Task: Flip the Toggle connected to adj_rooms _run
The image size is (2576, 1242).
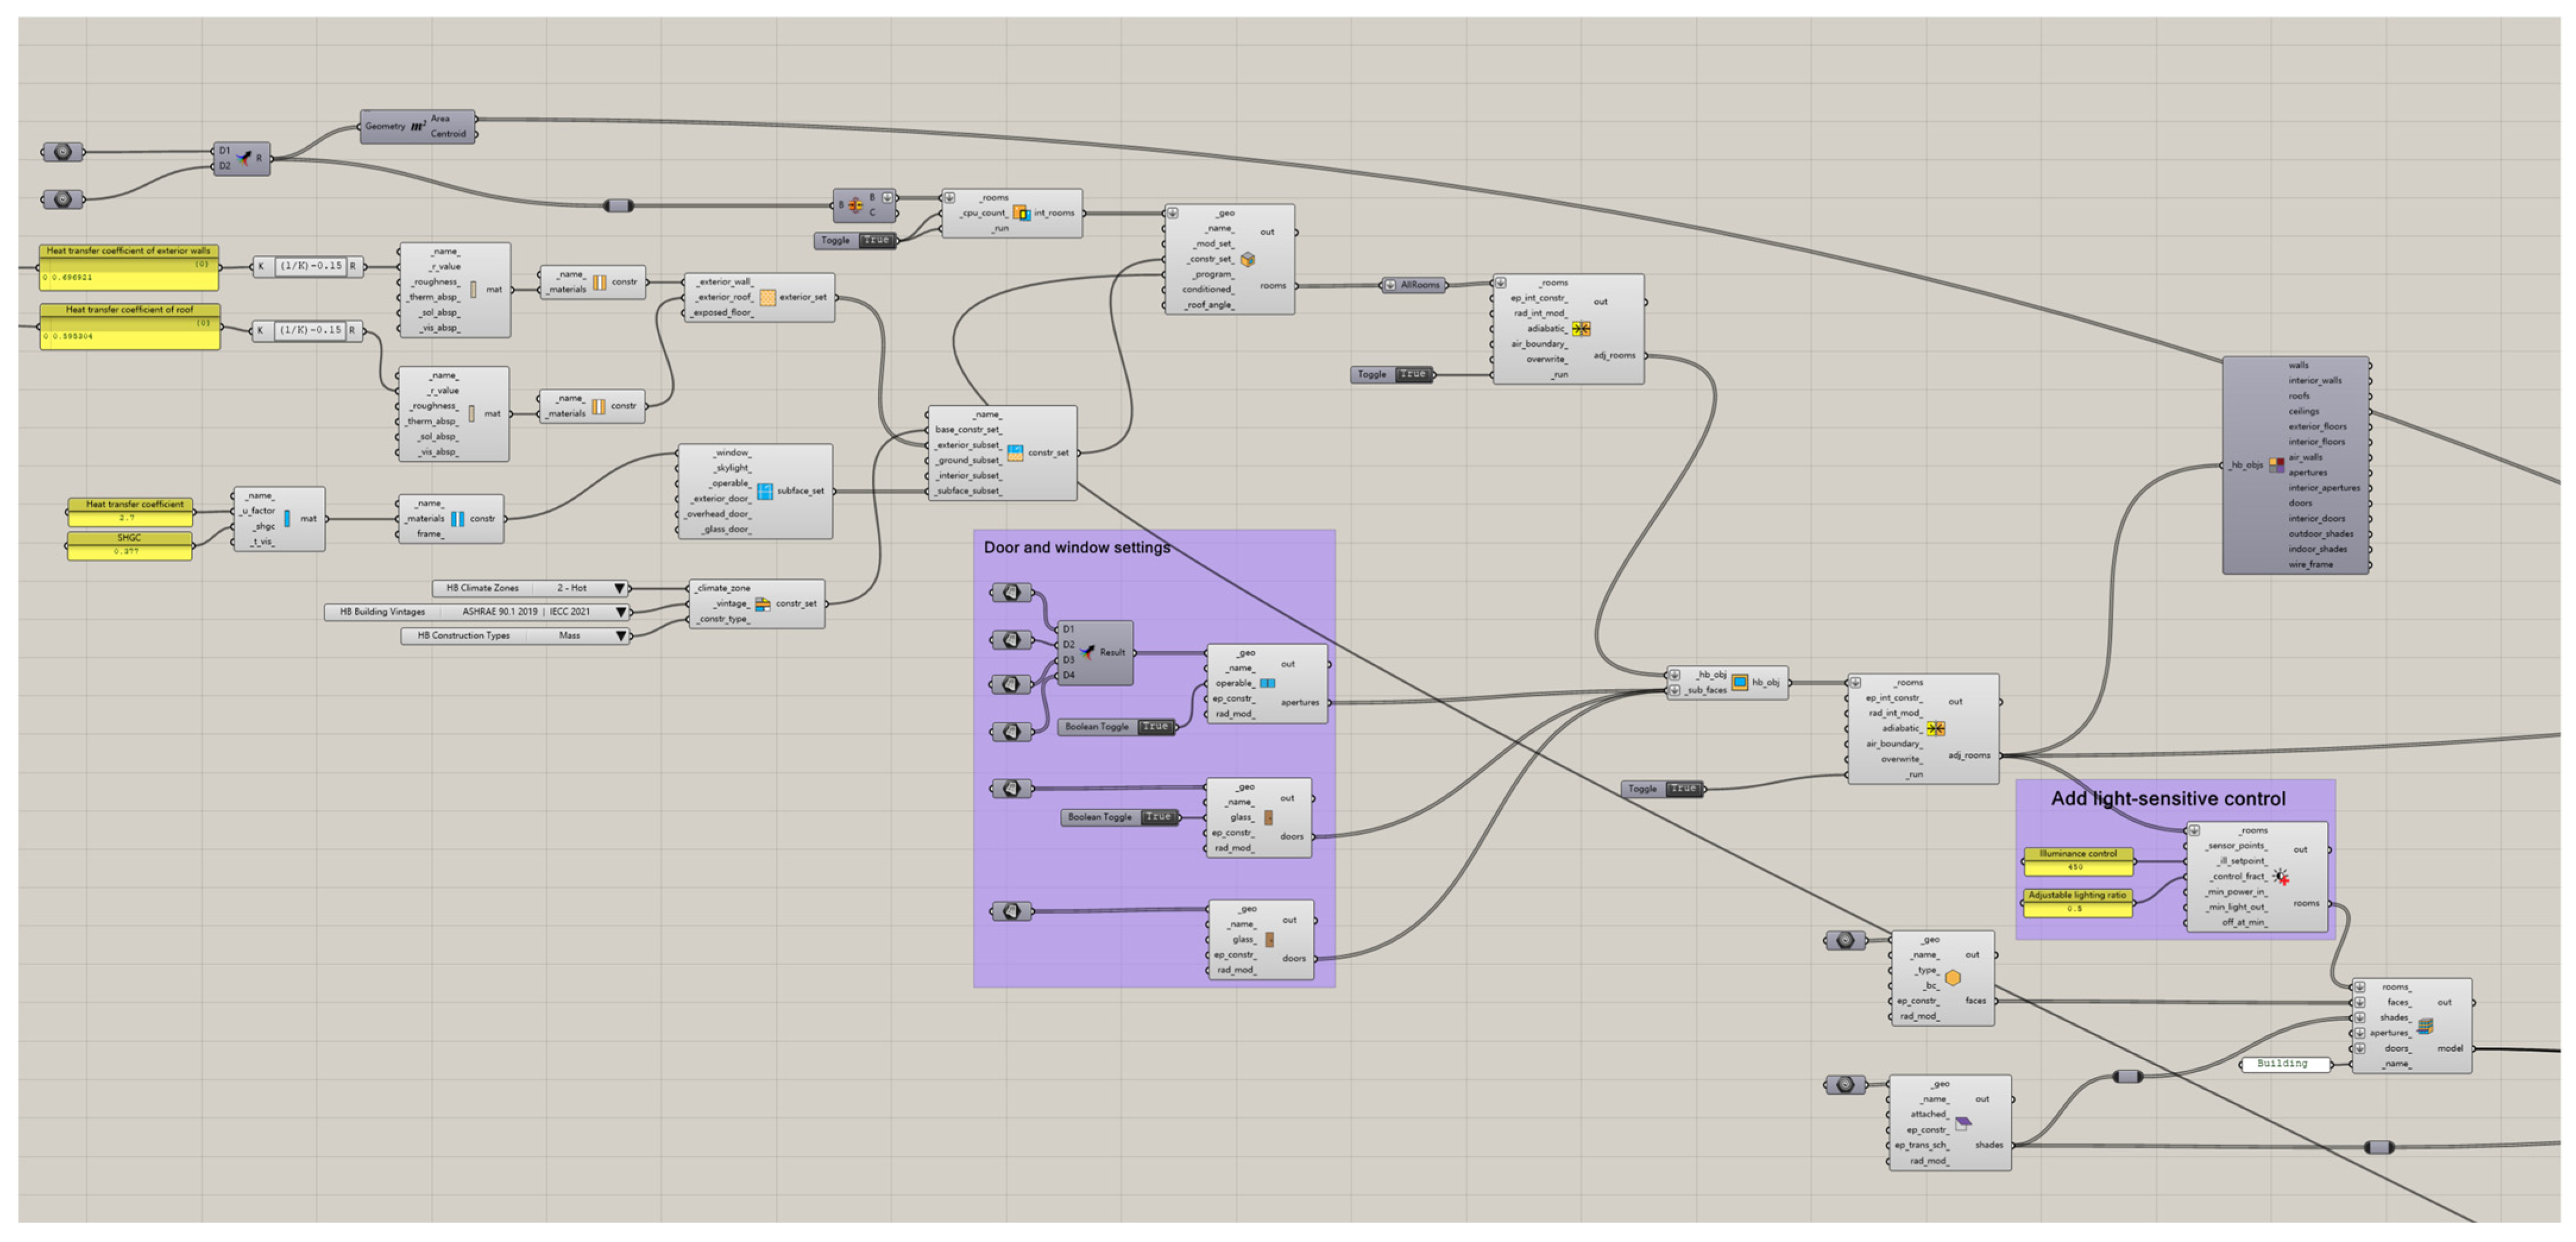Action: [x=1683, y=789]
